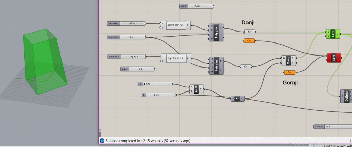The height and width of the screenshot is (147, 352).
Task: Click the gray Crv parameter beside Donji label
Action: 249,32
